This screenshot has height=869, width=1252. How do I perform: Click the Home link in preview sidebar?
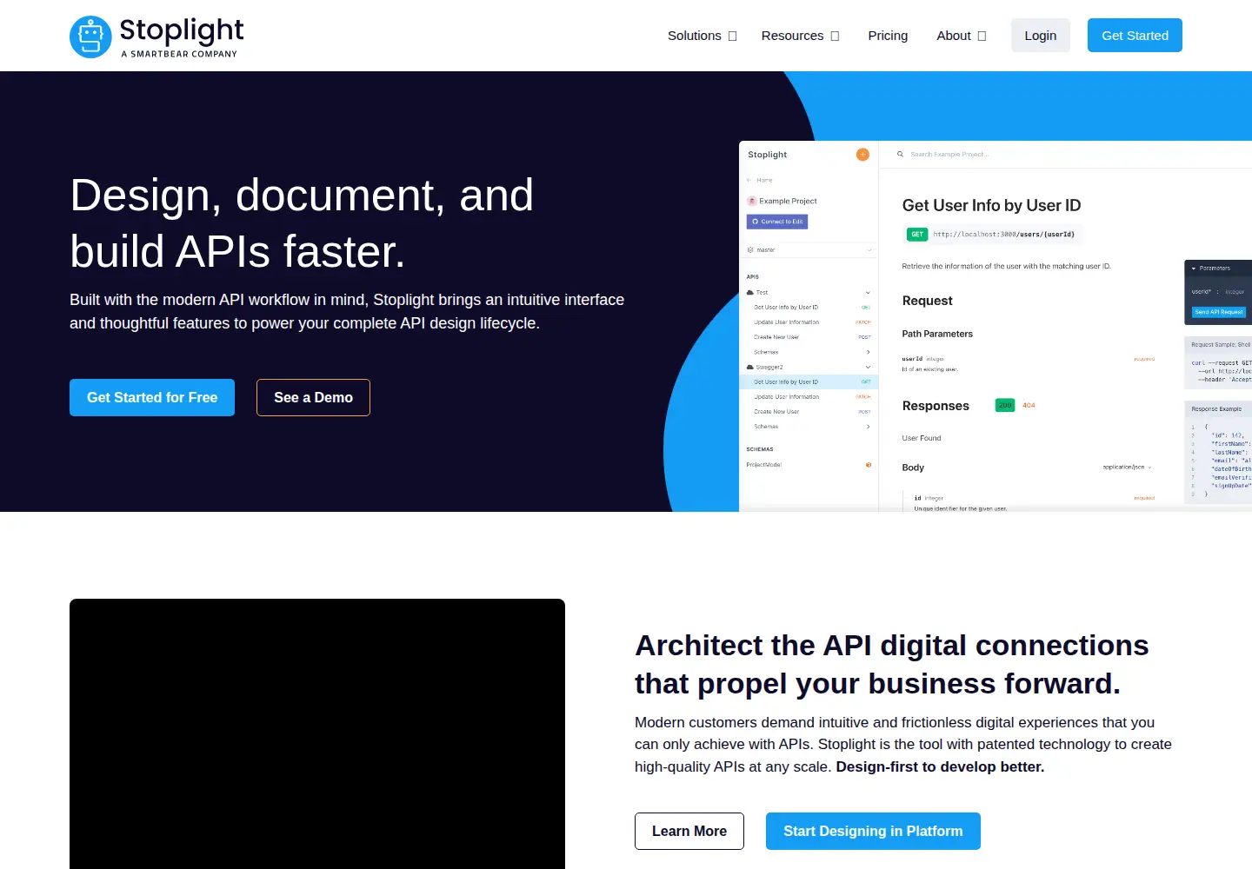764,180
